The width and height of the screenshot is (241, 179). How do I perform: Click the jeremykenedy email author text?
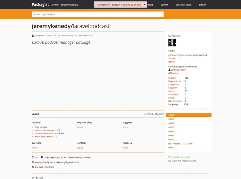click(x=57, y=162)
